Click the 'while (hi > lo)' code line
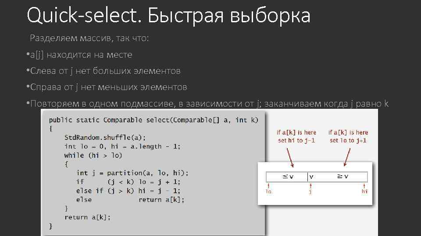Image resolution: width=421 pixels, height=236 pixels. (93, 156)
